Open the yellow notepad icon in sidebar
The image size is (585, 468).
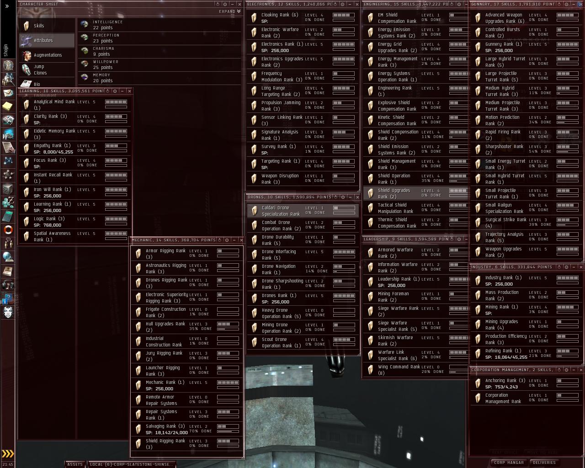tap(8, 106)
